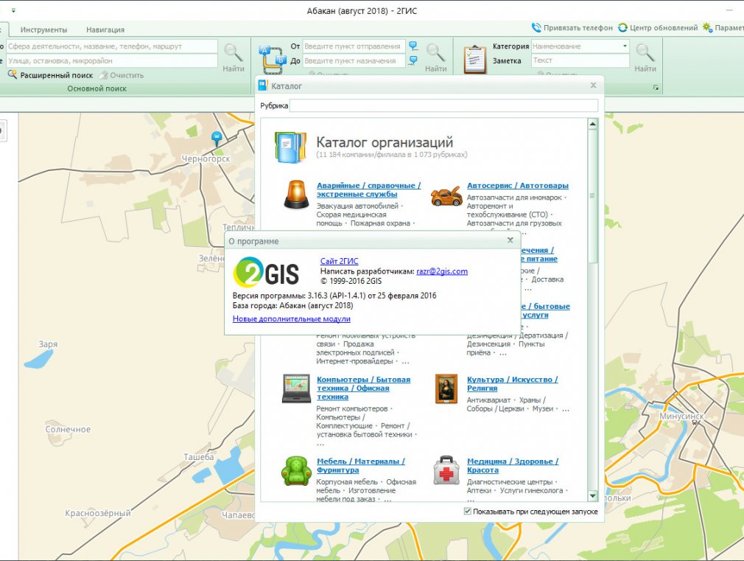Viewport: 744px width, 561px height.
Task: Click the Черногорск label on map
Action: 206,158
